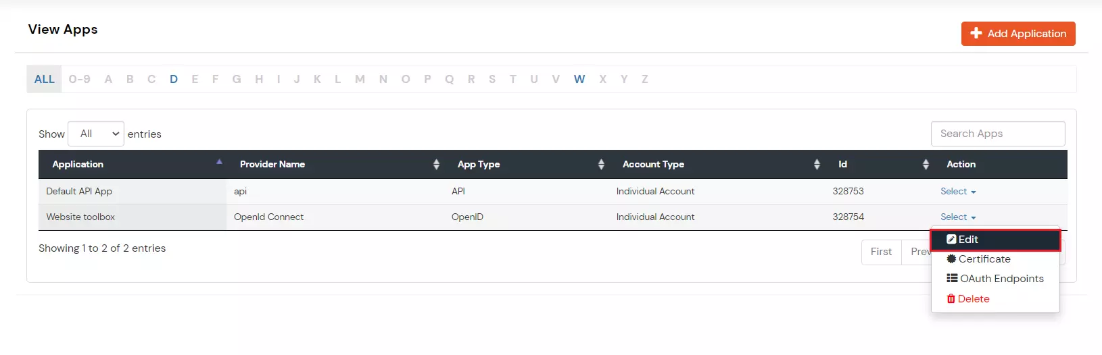Click Individual Account in Website toolbox row
This screenshot has width=1102, height=355.
tap(656, 217)
